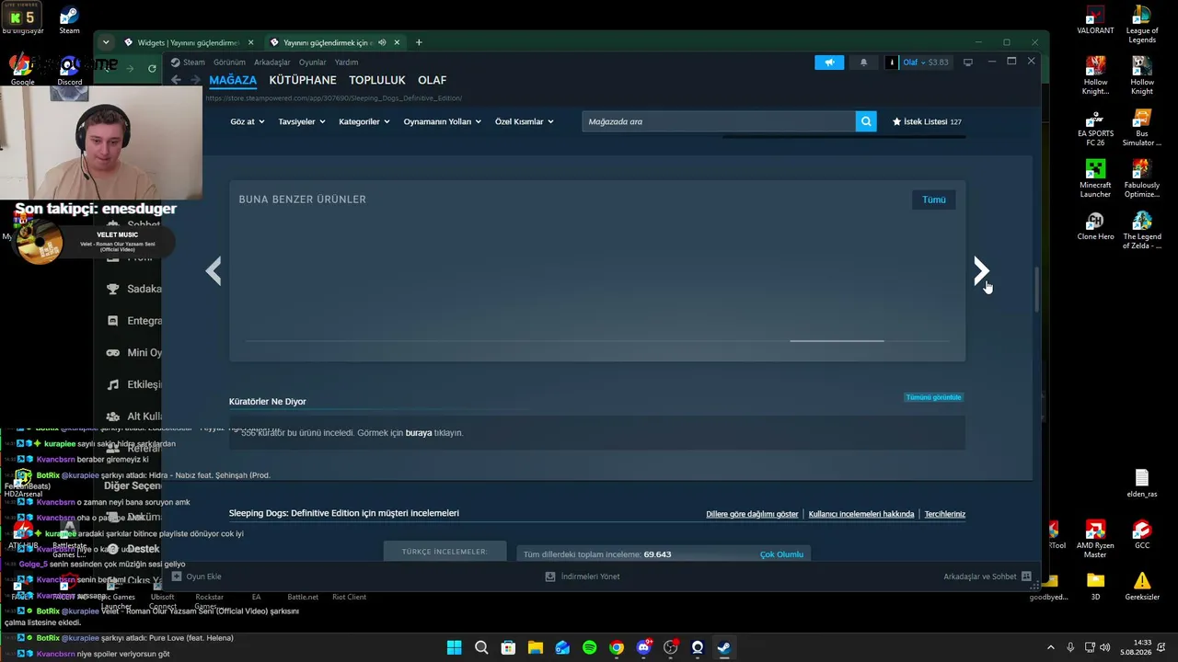Open the EA SPORTS FC 26 shortcut
Viewport: 1178px width, 662px height.
click(1095, 129)
